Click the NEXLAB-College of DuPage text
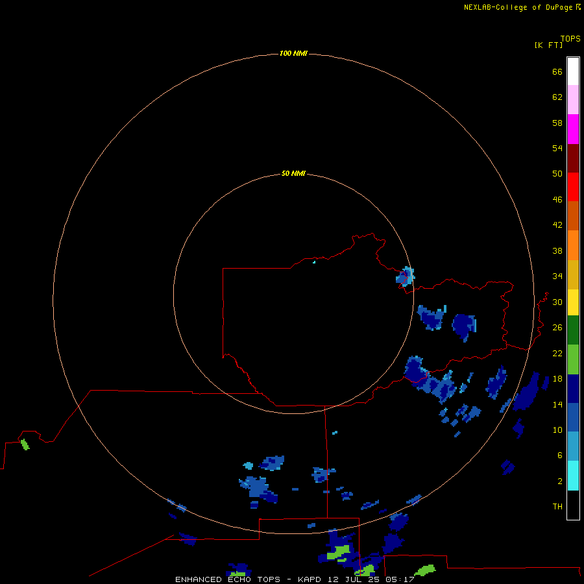 point(519,7)
